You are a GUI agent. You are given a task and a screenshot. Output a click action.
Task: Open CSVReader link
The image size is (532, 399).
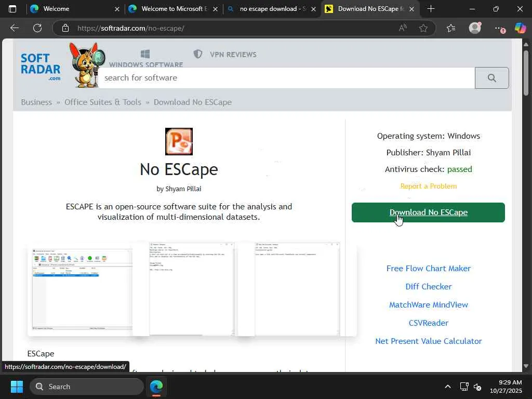click(428, 323)
